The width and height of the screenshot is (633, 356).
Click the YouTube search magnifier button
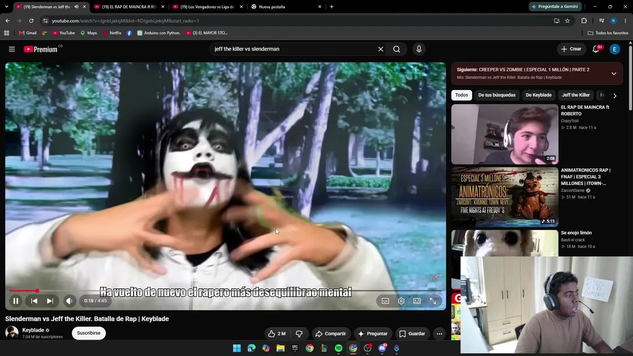[397, 49]
